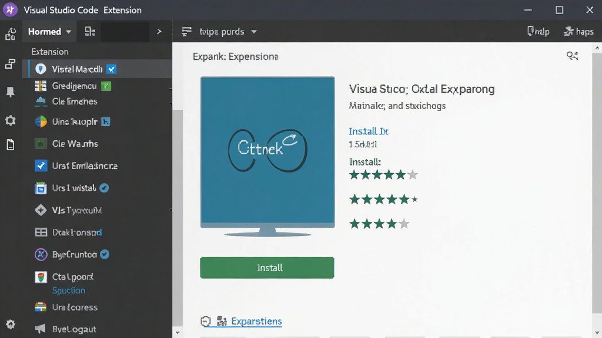Toggle green badge next to Gredigemcu
The height and width of the screenshot is (338, 602).
[x=106, y=86]
